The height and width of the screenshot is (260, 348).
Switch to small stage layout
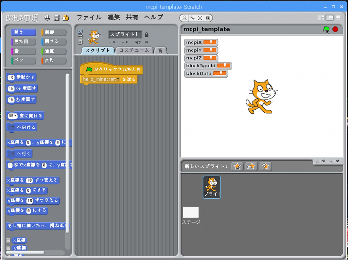321,18
